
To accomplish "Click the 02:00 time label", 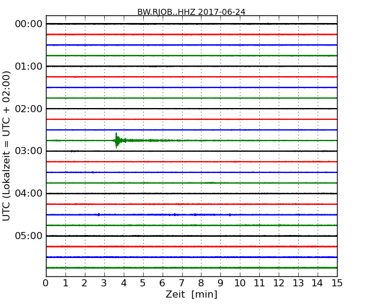I will click(29, 109).
